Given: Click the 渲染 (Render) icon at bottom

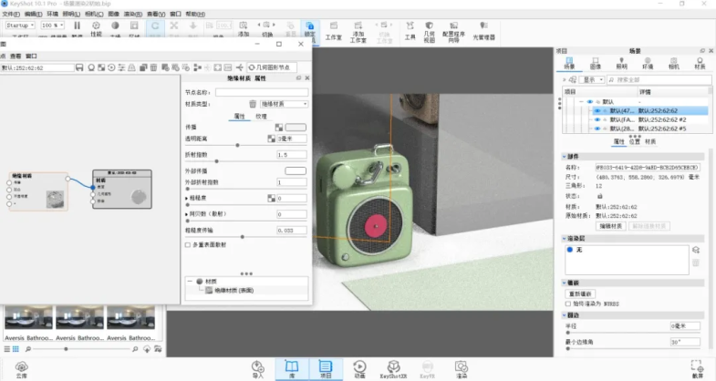Looking at the screenshot, I should 462,366.
